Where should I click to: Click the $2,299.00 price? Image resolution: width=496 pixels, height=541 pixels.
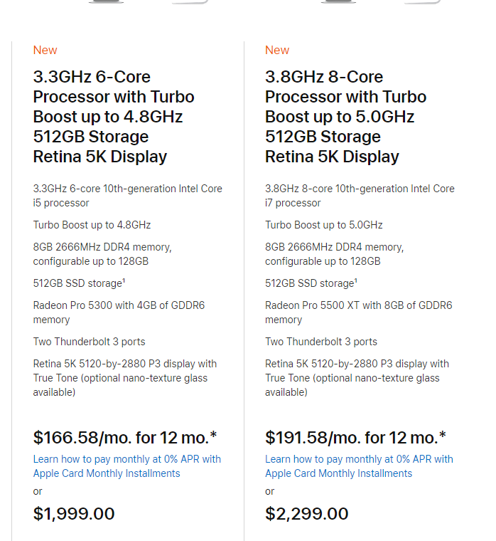point(306,514)
